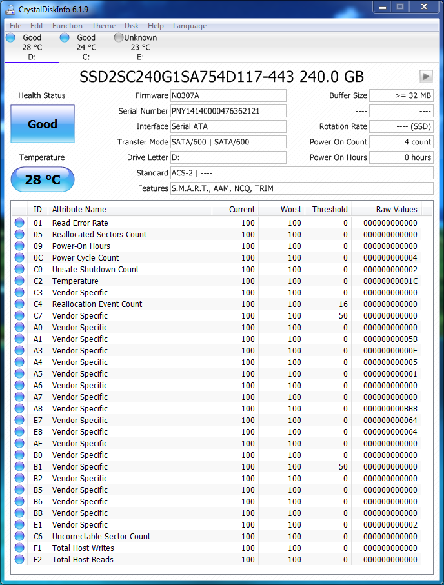Open the Language menu
This screenshot has height=585, width=444.
coord(190,26)
